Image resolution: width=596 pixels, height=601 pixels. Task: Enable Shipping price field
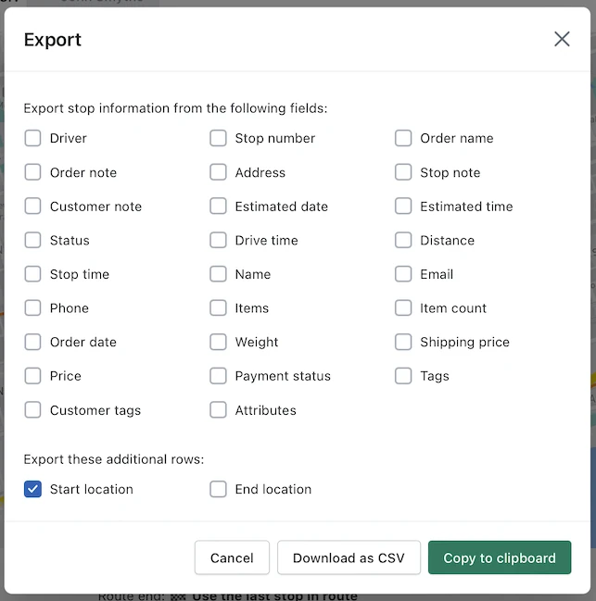pyautogui.click(x=403, y=342)
